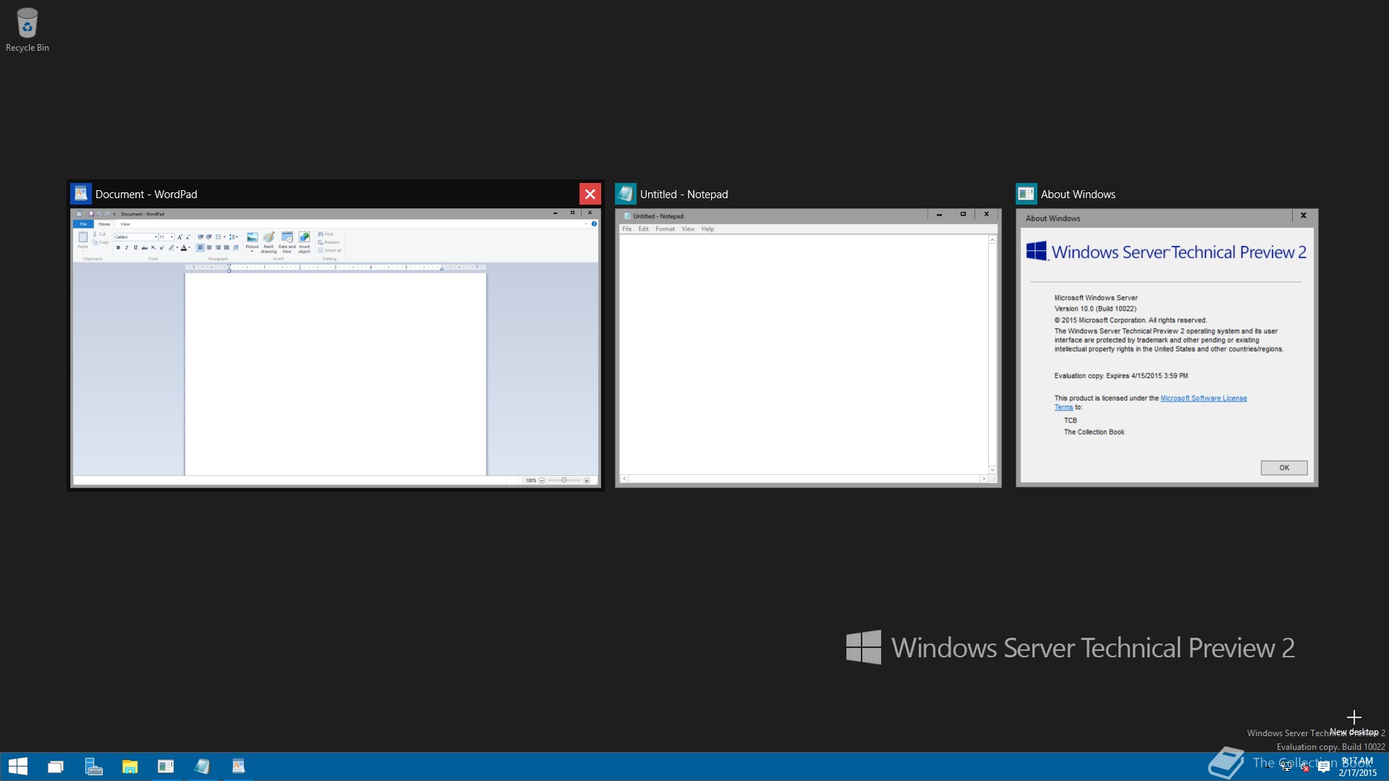
Task: Click the WordPad taskbar icon
Action: click(238, 767)
